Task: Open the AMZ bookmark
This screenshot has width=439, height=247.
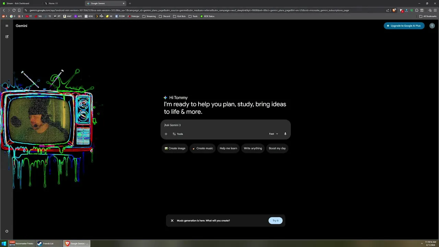Action: click(68, 16)
